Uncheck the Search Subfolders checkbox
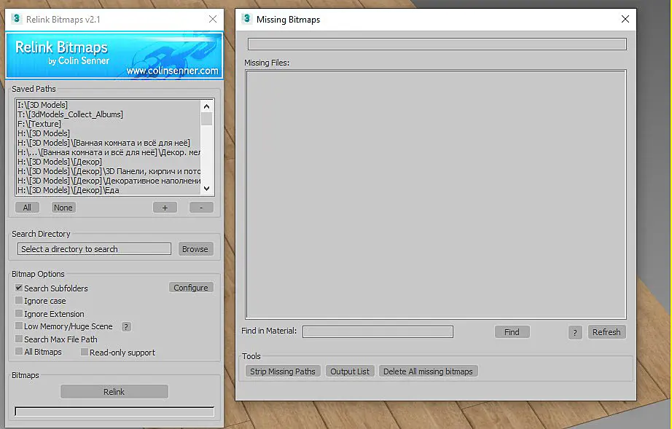The width and height of the screenshot is (672, 429). pyautogui.click(x=19, y=288)
